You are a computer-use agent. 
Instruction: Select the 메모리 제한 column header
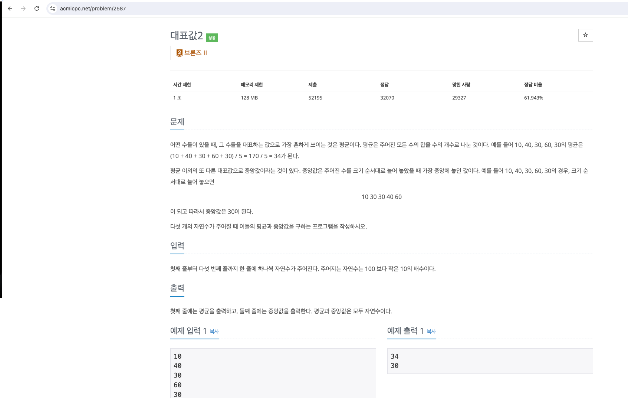click(x=252, y=85)
